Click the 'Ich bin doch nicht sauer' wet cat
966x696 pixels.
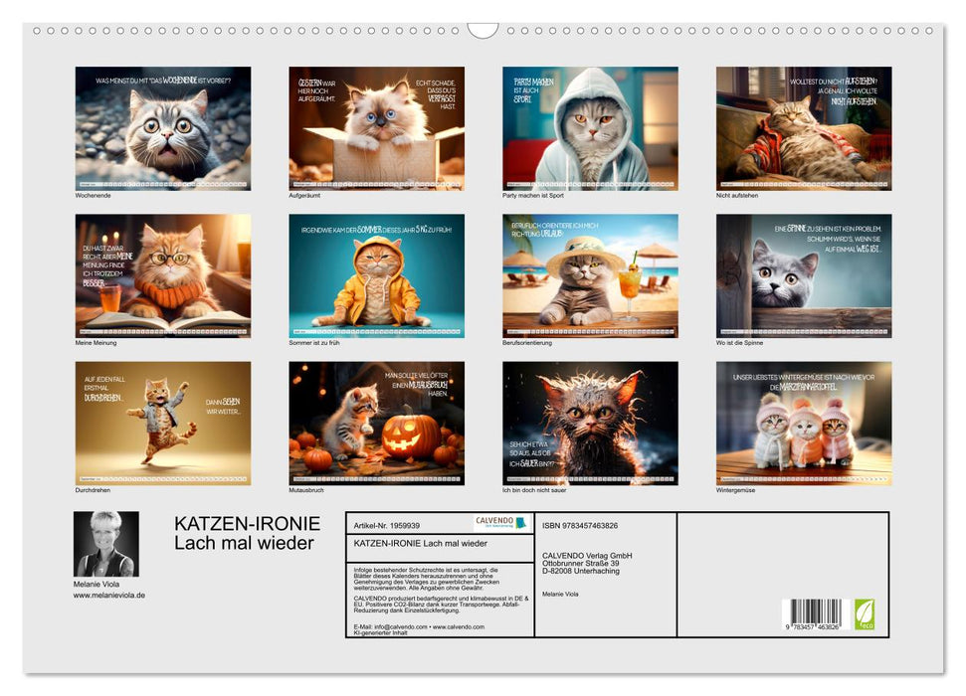pos(590,425)
